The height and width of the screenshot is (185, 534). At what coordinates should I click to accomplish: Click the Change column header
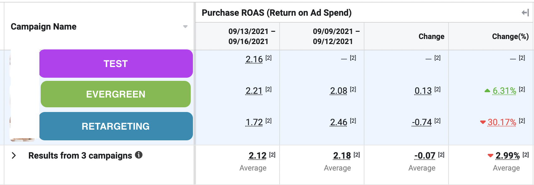point(431,36)
